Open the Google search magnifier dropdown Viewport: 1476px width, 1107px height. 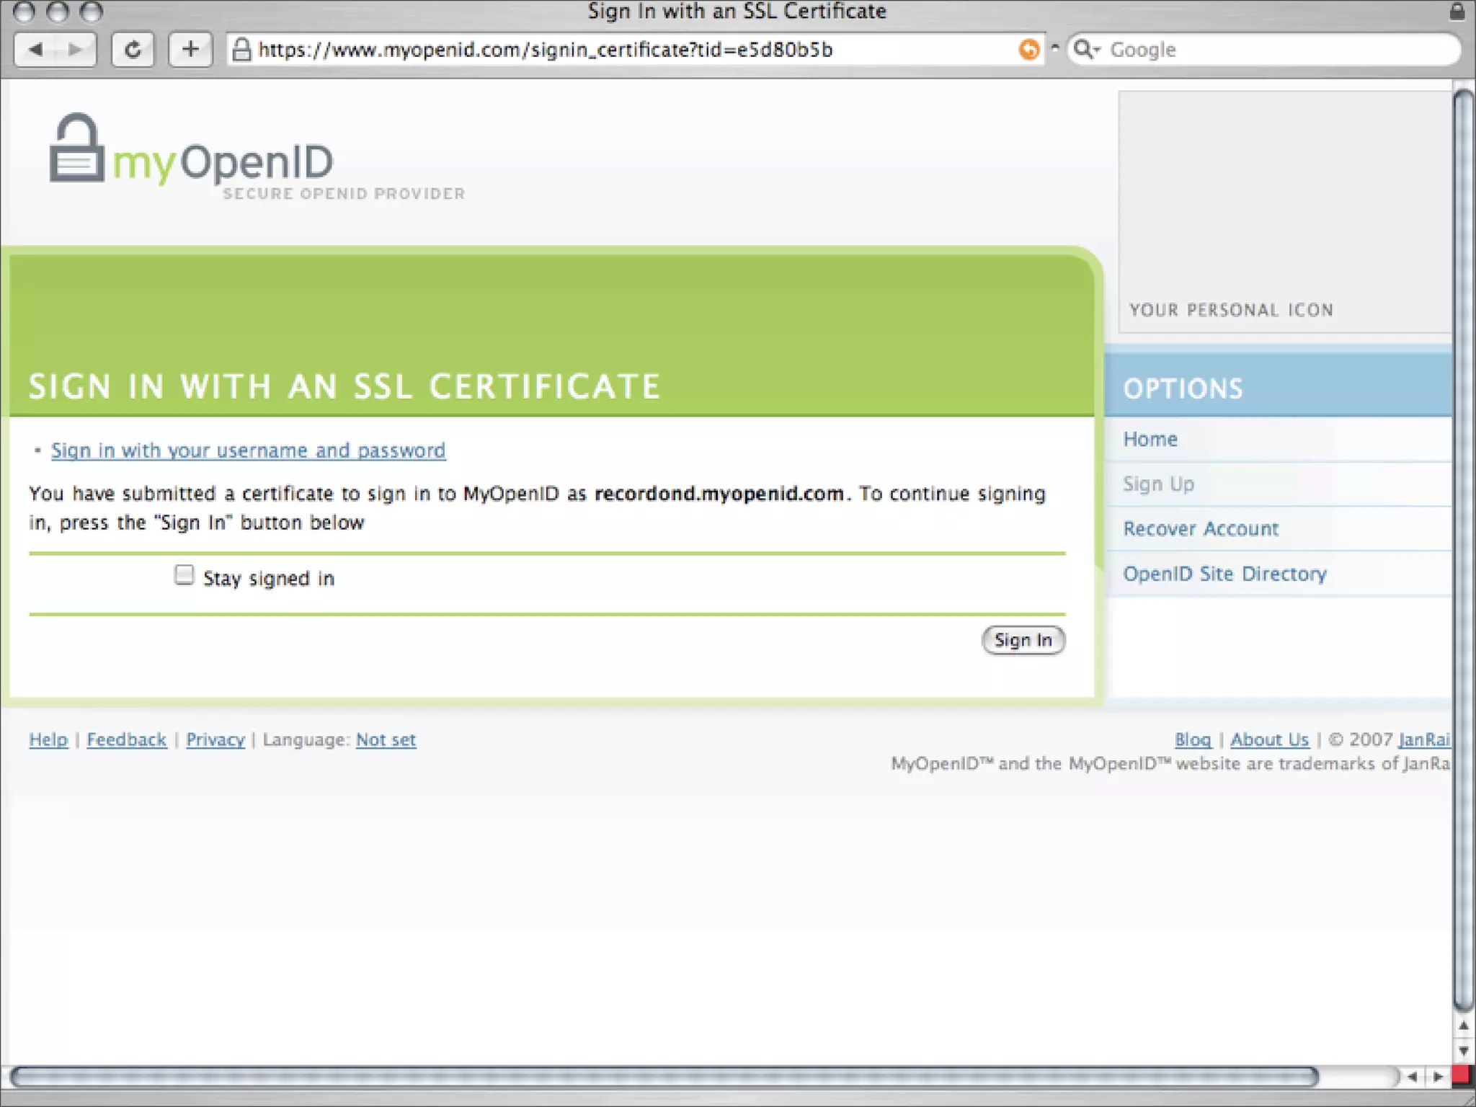click(1087, 50)
